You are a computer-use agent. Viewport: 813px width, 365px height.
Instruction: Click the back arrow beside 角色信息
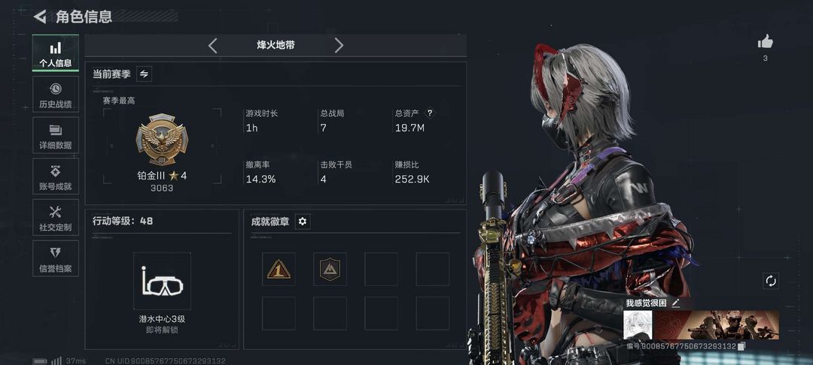point(39,17)
